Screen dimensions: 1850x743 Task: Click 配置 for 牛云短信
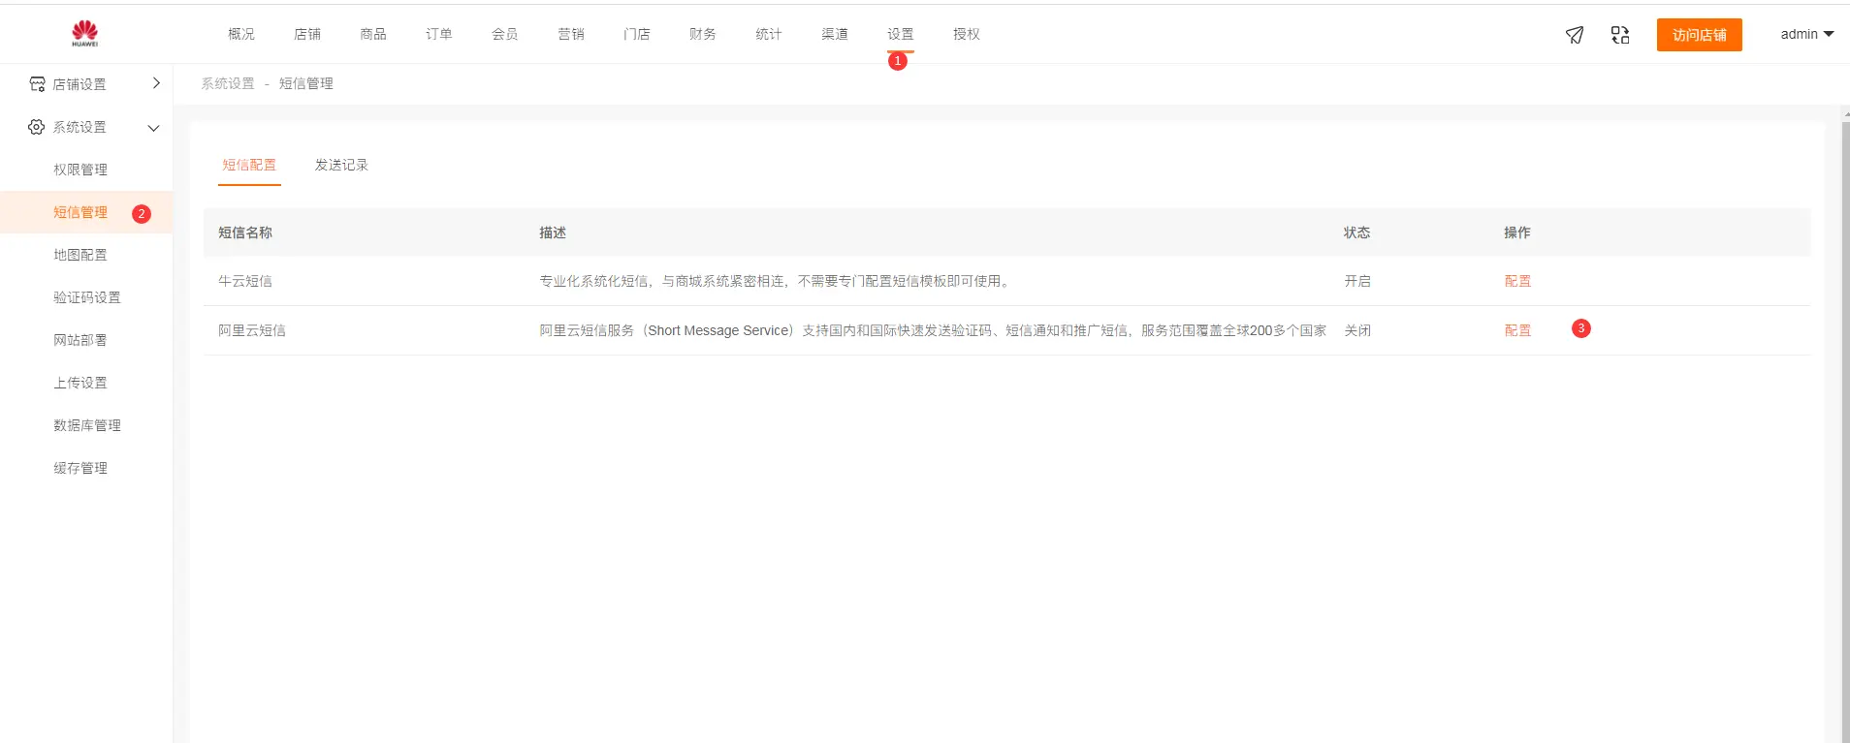point(1517,281)
